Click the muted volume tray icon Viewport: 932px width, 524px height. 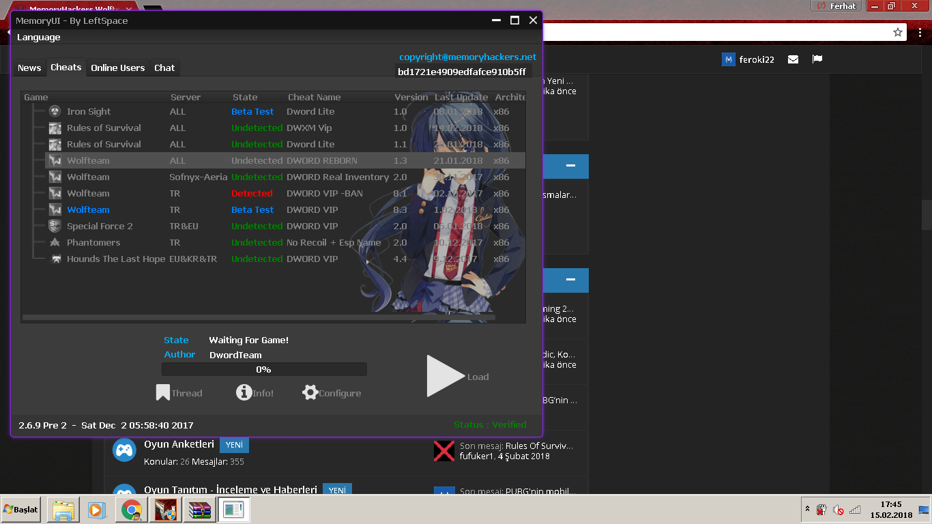[x=838, y=510]
